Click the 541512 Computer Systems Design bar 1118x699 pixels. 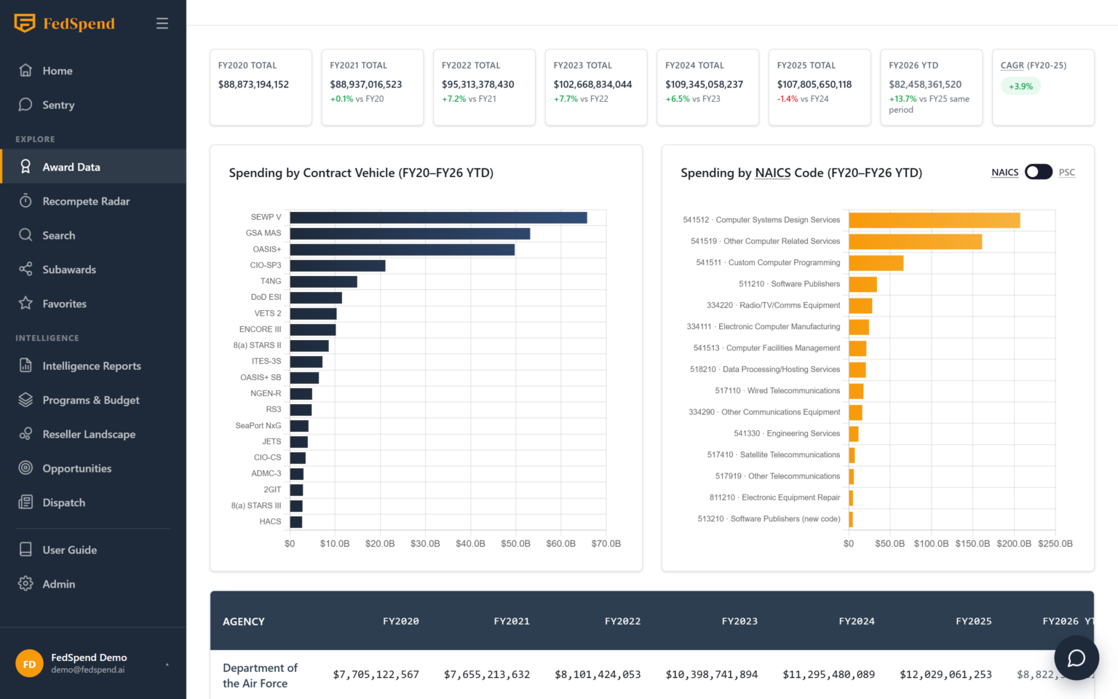click(x=935, y=220)
